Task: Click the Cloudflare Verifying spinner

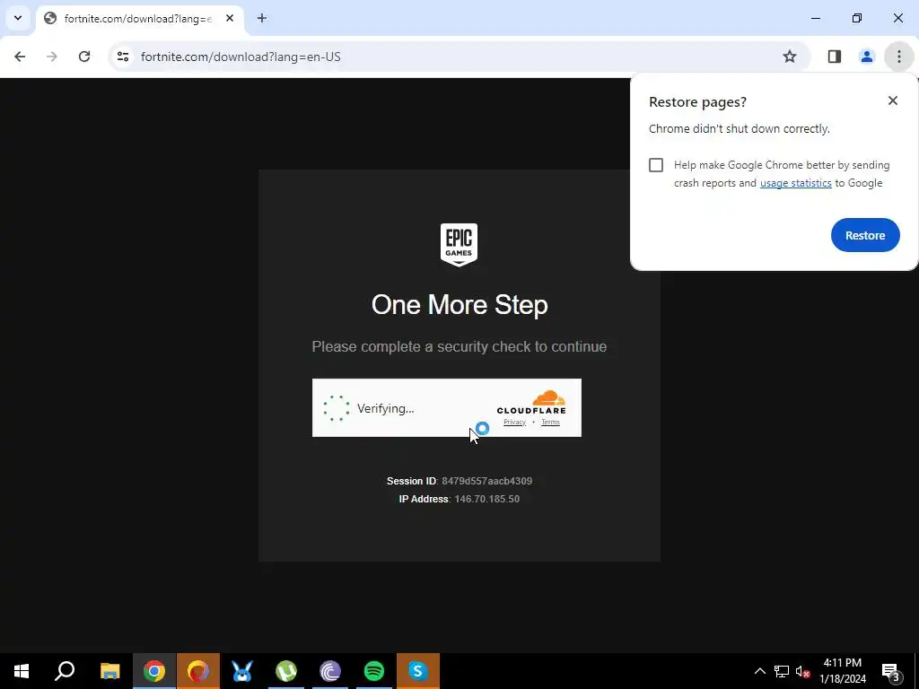Action: tap(337, 408)
